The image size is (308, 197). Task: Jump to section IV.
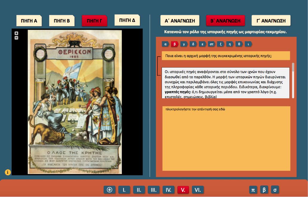(168, 190)
